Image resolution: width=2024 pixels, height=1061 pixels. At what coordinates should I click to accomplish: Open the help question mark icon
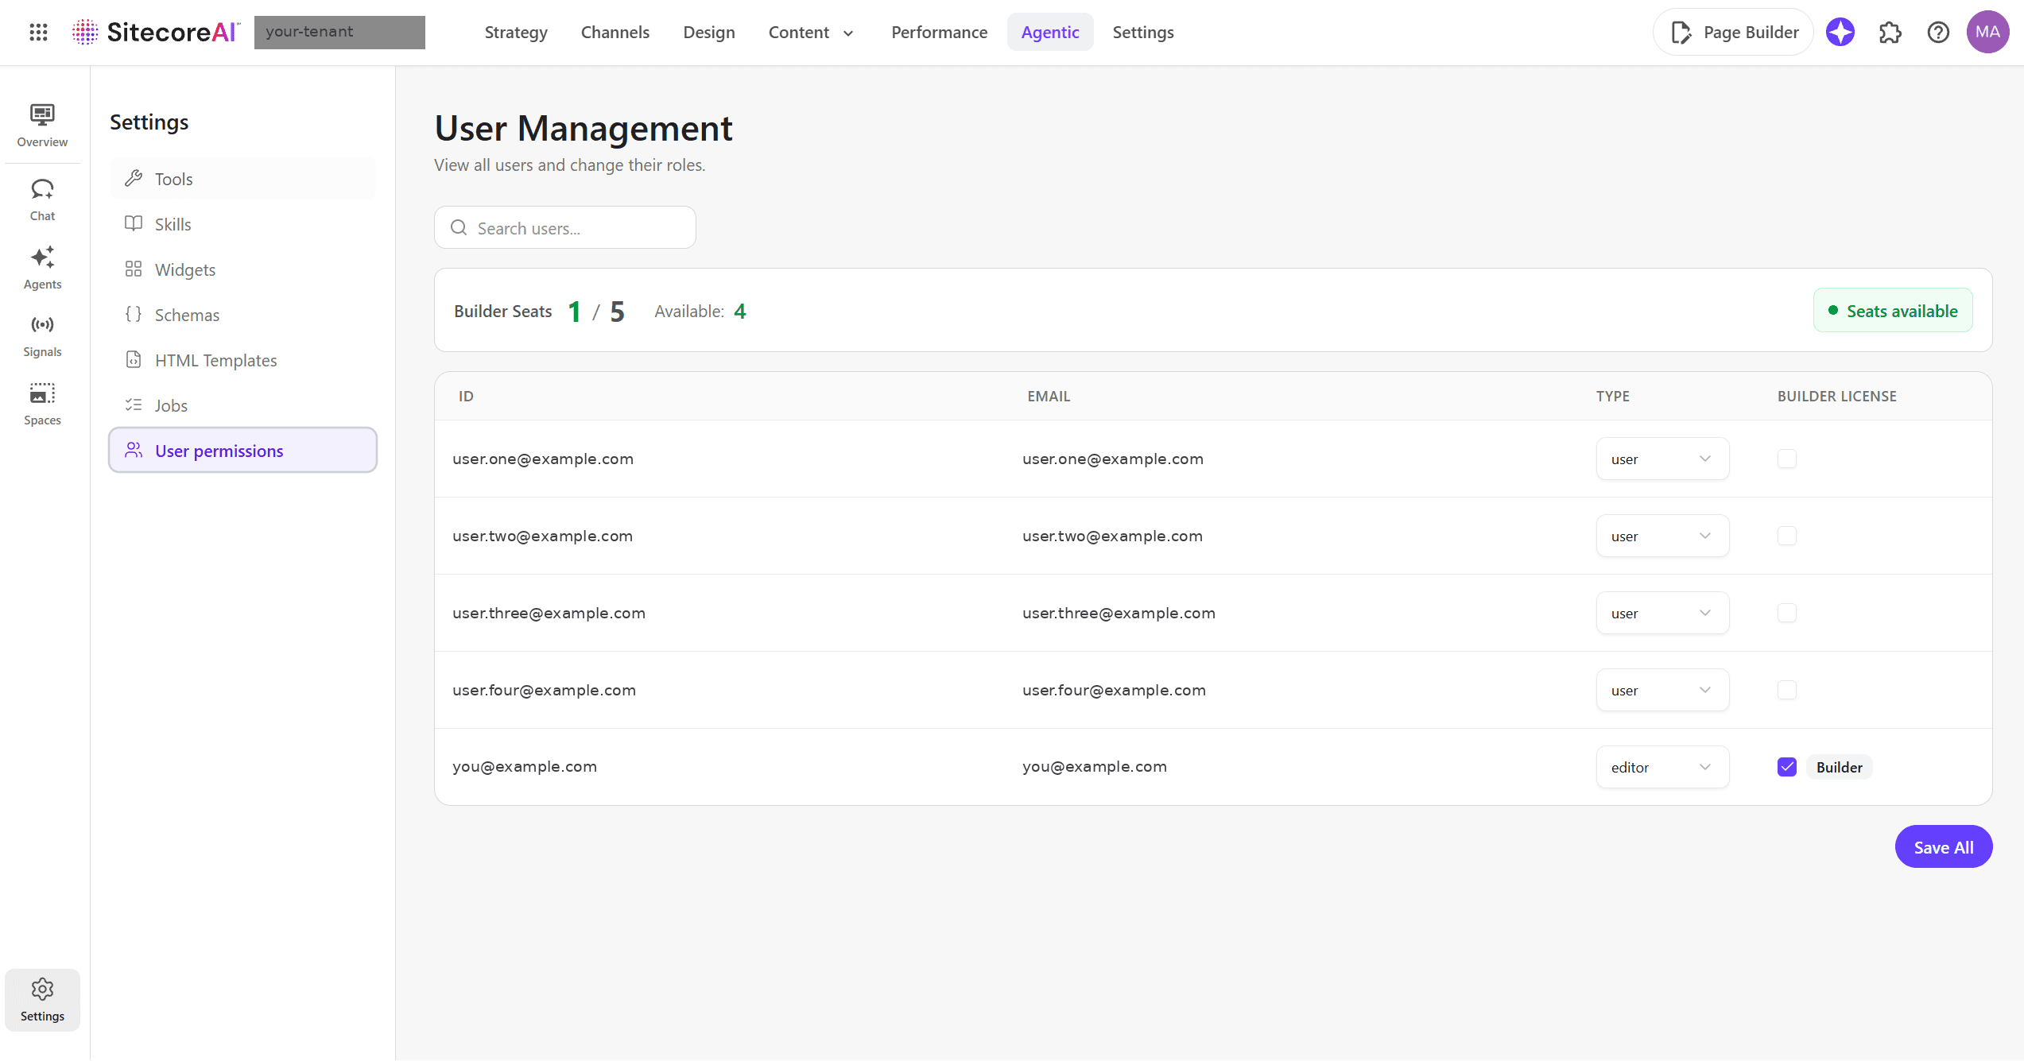click(x=1938, y=32)
